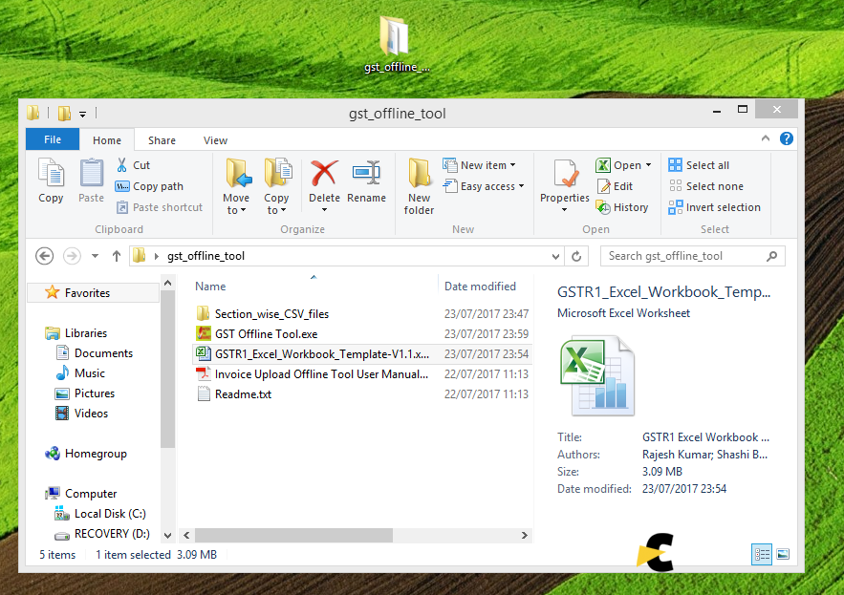Screen dimensions: 844x595
Task: Create a New folder from ribbon
Action: coord(419,187)
